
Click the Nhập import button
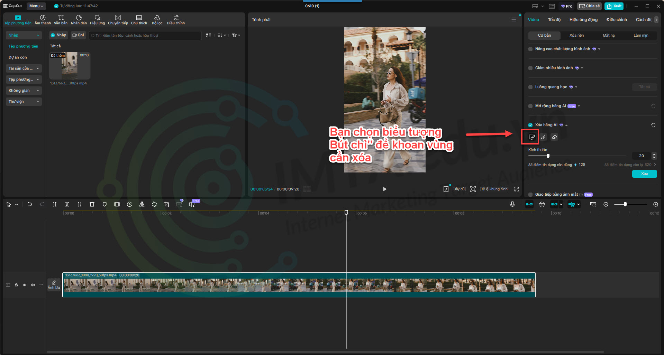(58, 35)
